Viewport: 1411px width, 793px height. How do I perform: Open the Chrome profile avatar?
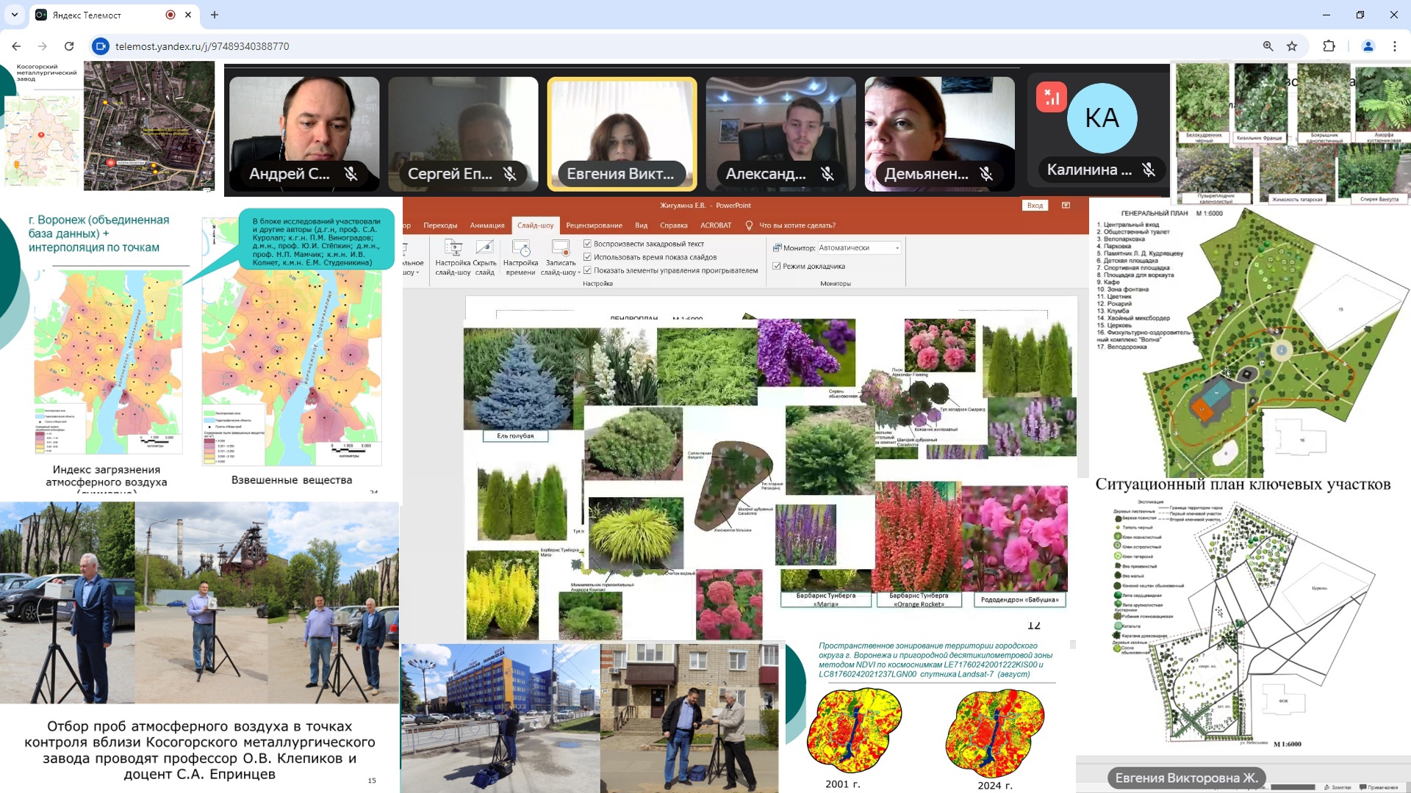1368,46
